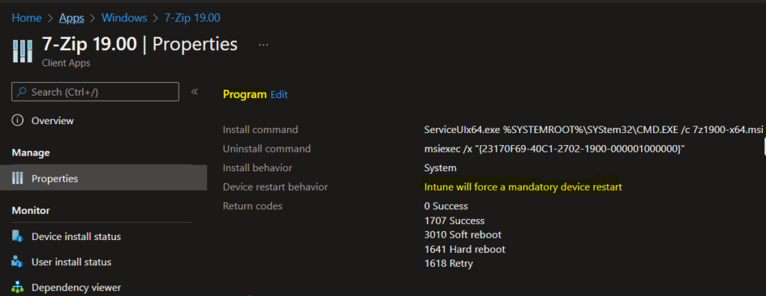Click the Program section heading
The height and width of the screenshot is (296, 766).
(x=245, y=95)
